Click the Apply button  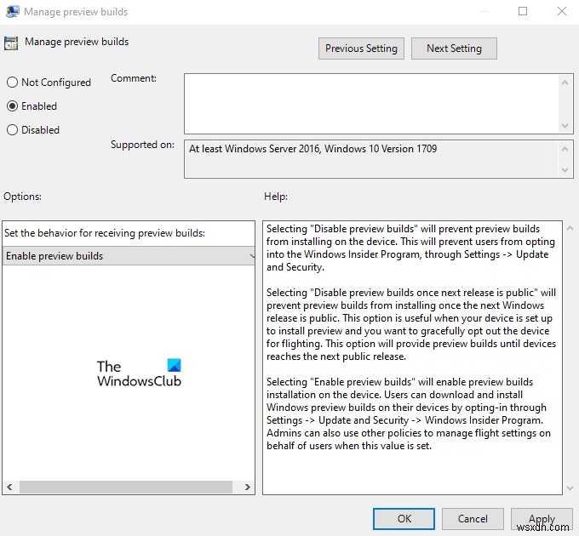coord(542,519)
